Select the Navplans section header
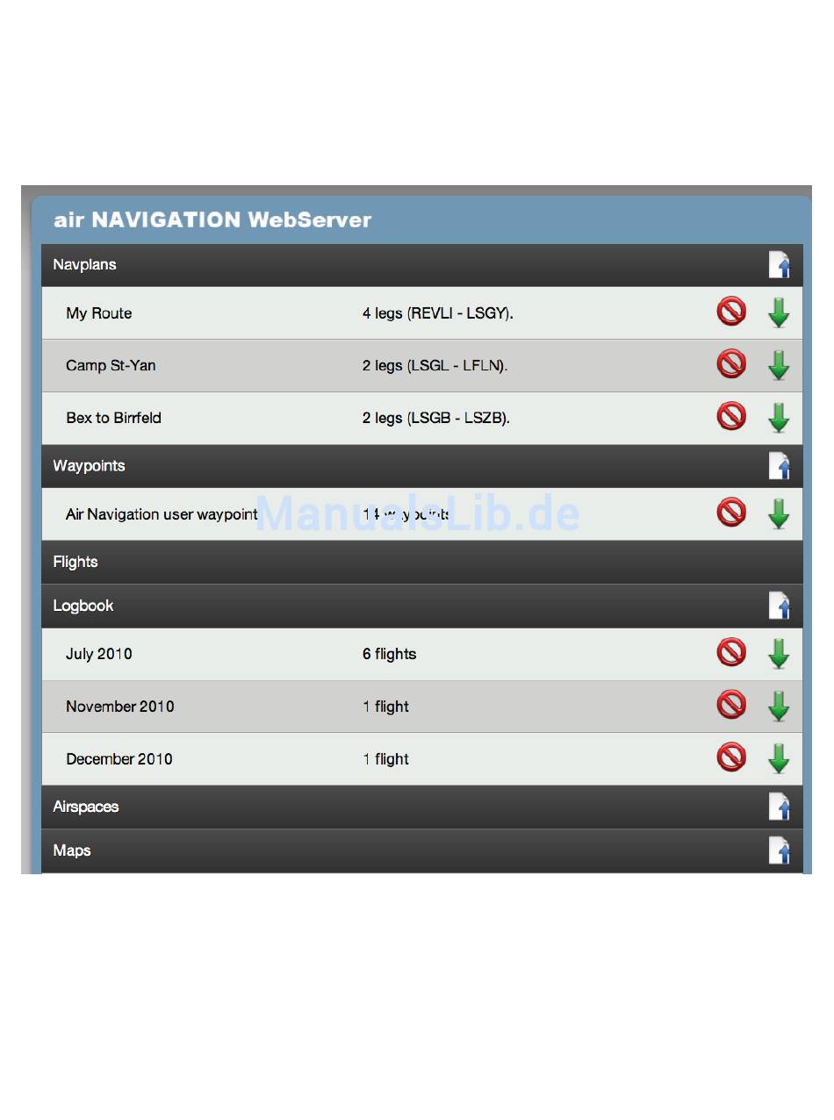Image resolution: width=834 pixels, height=1120 pixels. [x=421, y=265]
